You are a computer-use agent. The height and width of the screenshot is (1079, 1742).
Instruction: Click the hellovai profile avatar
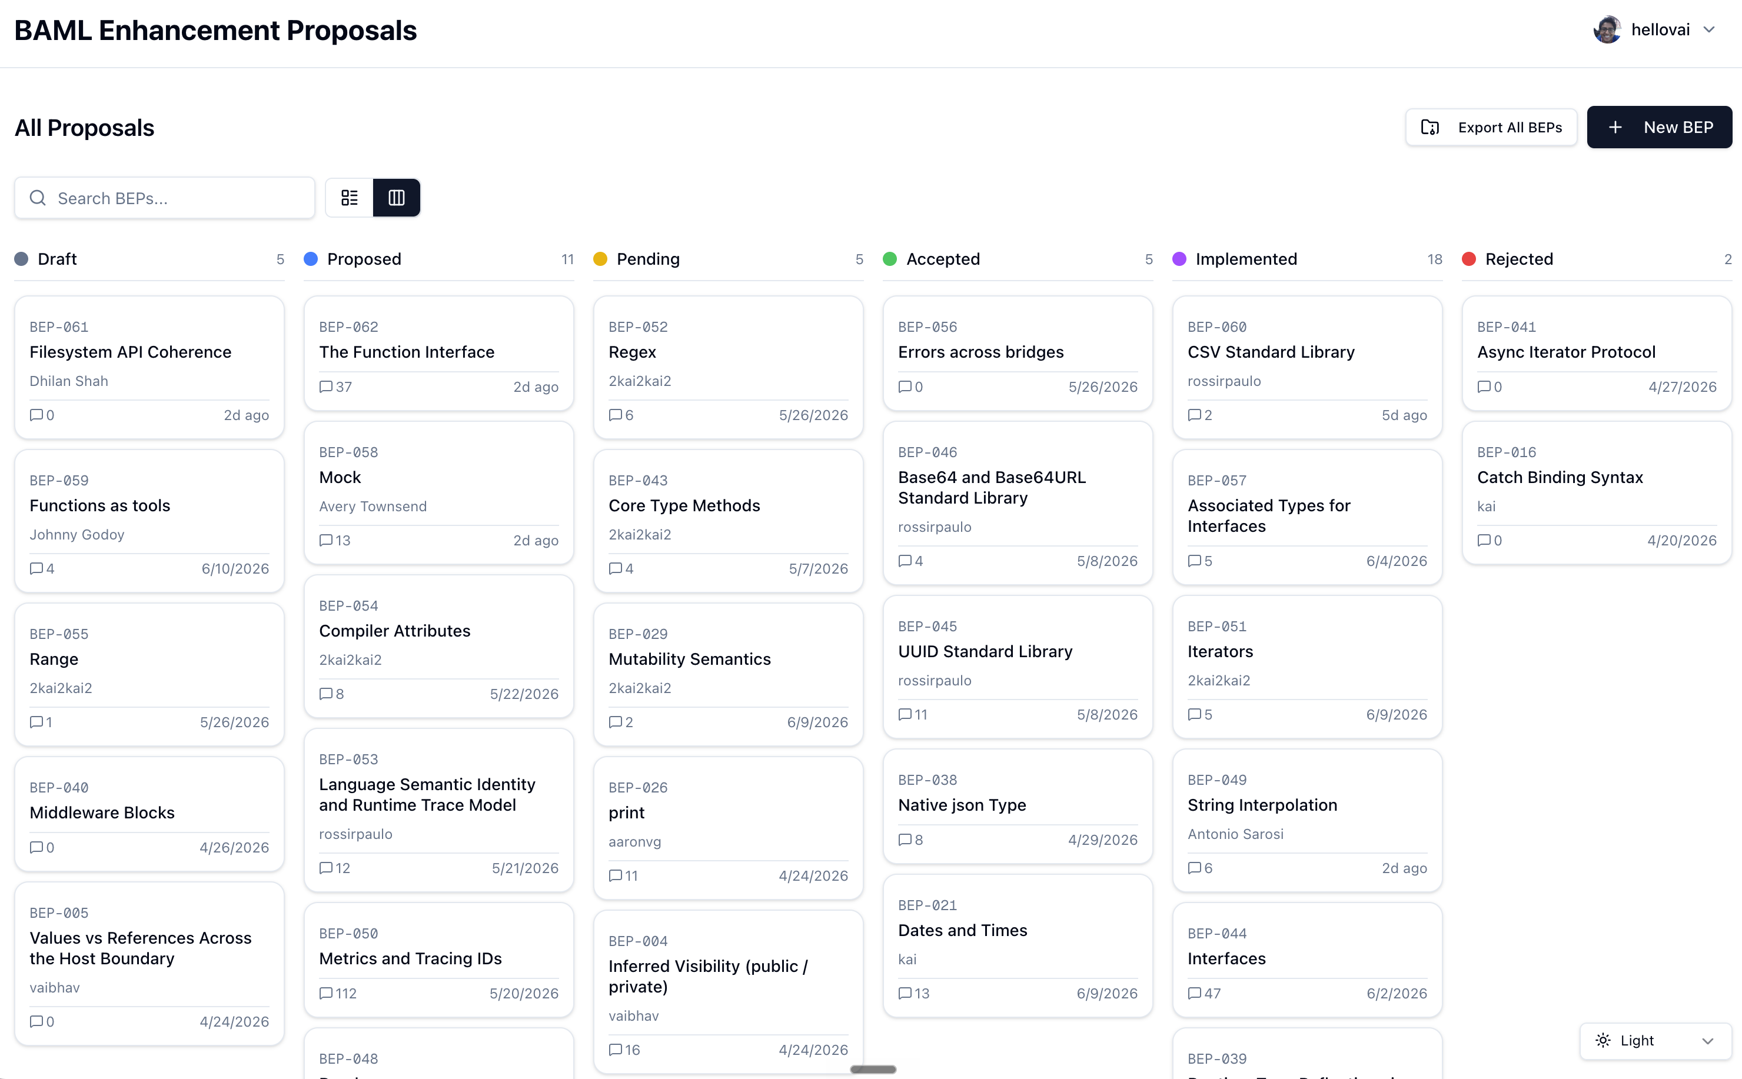(1607, 29)
